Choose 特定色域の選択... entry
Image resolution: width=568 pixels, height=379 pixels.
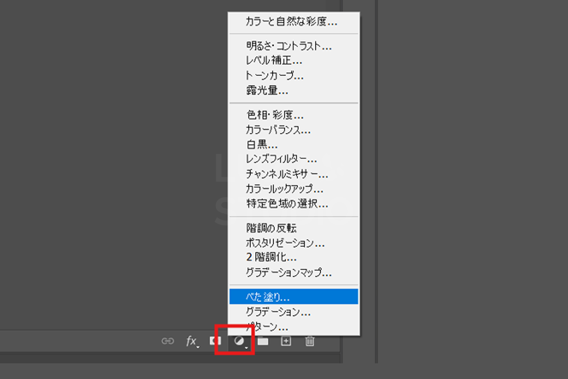tap(287, 204)
